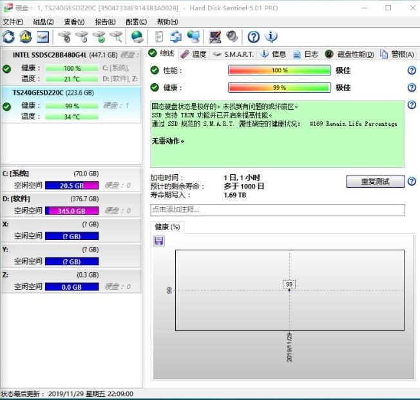Click the status bar last update timestamp
Viewport: 420px width, 400px height.
click(91, 394)
